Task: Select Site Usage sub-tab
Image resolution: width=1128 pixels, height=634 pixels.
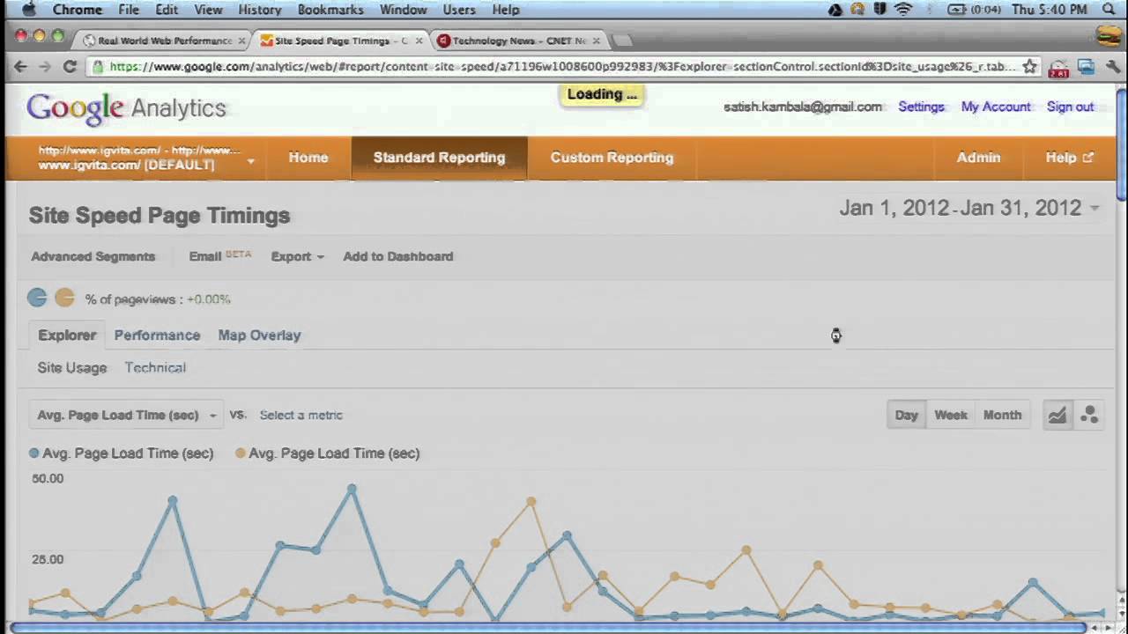Action: click(72, 368)
